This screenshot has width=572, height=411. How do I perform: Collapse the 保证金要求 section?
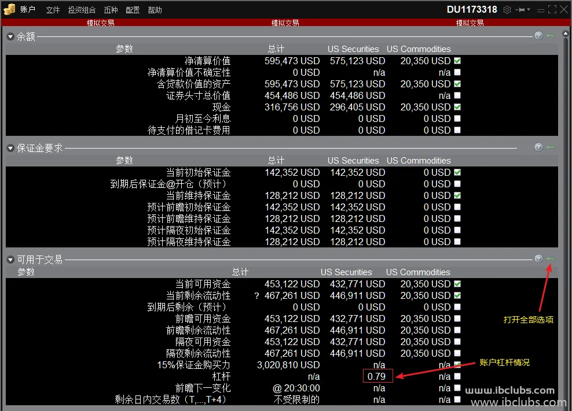click(10, 148)
